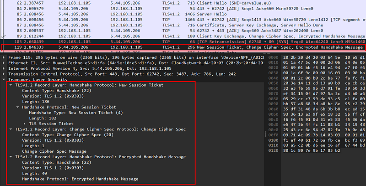
Task: Click 'Version: TLS 1.2 (0x0303)' under Change Cipher Spec
Action: tap(53, 140)
